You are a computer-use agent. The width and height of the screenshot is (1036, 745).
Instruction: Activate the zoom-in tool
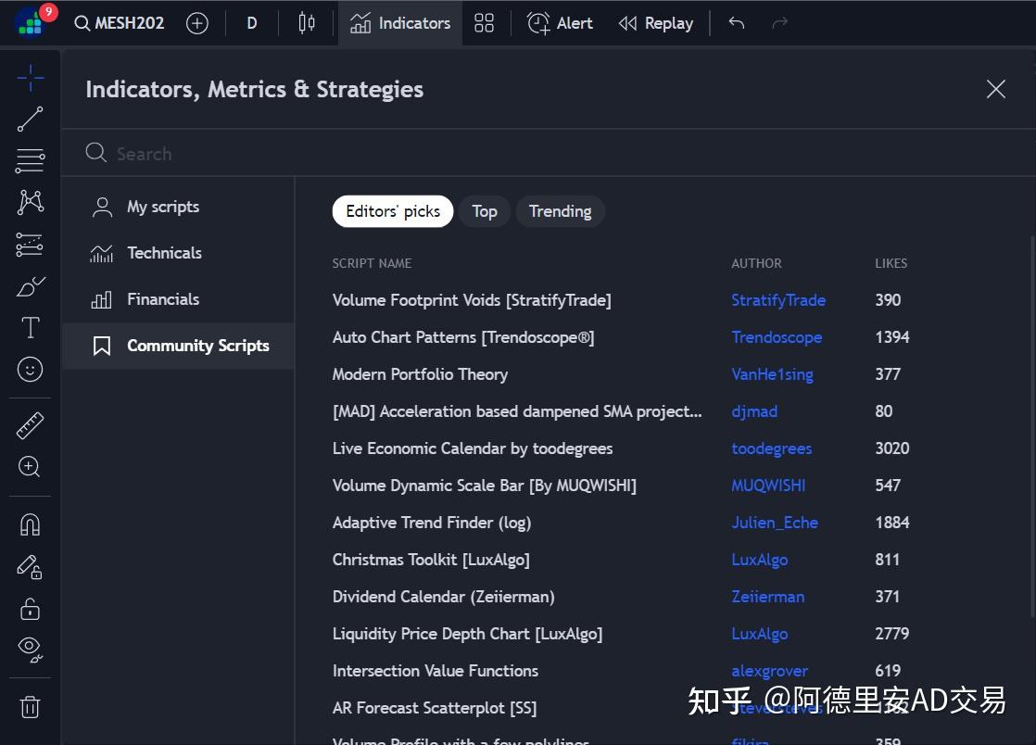30,466
